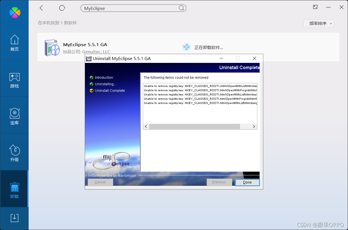Click the right arrow of horizontal scrollbar
The width and height of the screenshot is (348, 230).
tap(254, 127)
